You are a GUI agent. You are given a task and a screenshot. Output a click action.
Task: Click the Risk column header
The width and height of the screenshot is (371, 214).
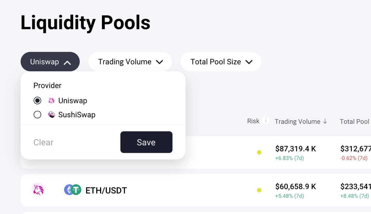[253, 121]
